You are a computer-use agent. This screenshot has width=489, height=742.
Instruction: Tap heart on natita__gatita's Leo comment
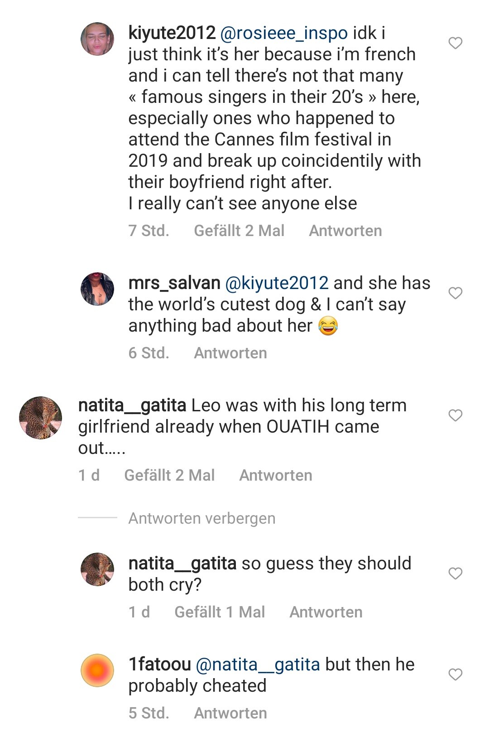[x=455, y=415]
